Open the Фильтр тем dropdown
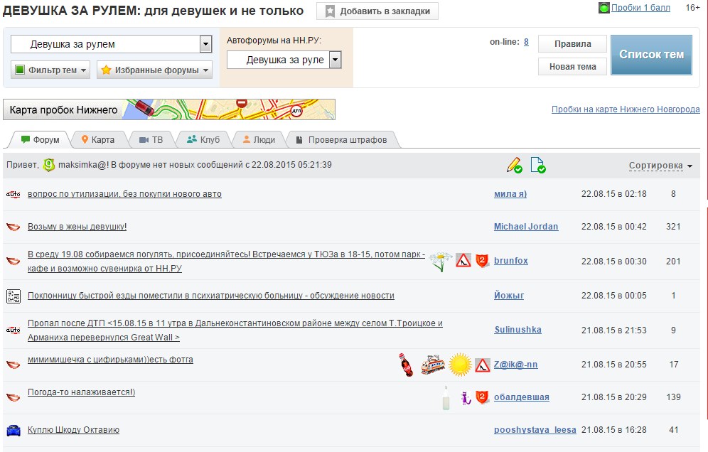708x452 pixels. click(50, 70)
